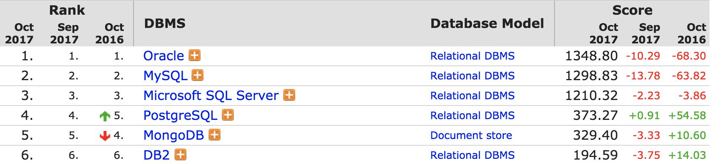Click the Database Model column header
The image size is (725, 164).
487,24
